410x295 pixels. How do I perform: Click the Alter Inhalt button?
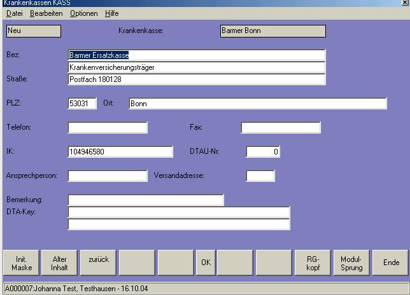[x=59, y=263]
